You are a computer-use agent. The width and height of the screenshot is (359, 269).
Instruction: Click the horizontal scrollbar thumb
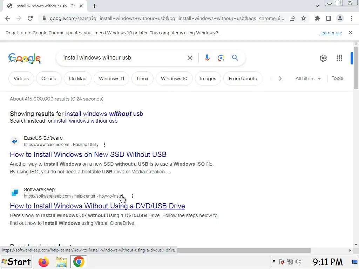[244, 250]
